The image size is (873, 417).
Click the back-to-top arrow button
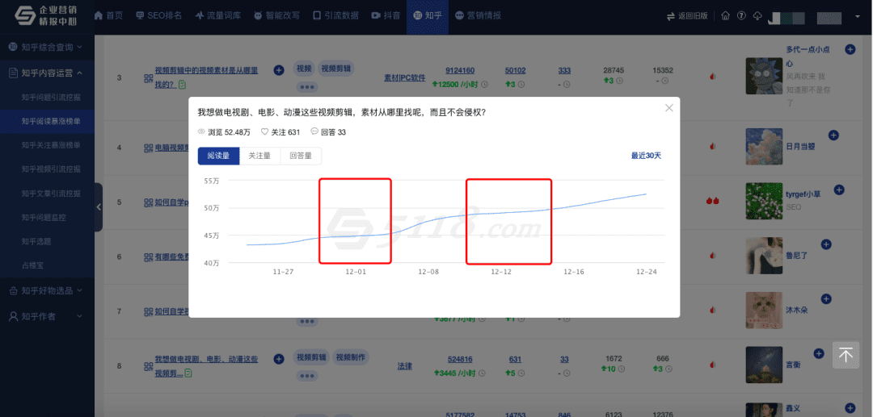coord(846,355)
